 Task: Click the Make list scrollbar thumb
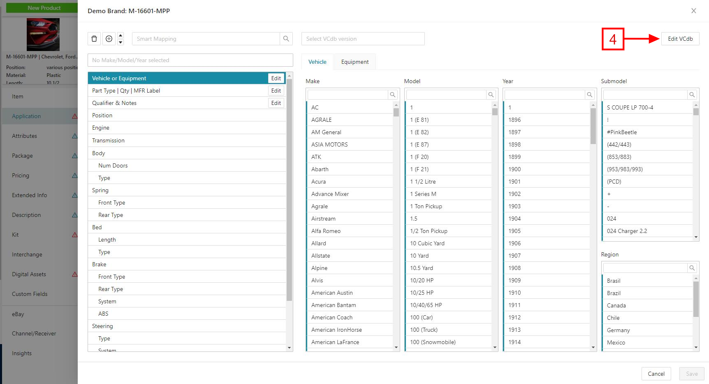click(x=396, y=112)
